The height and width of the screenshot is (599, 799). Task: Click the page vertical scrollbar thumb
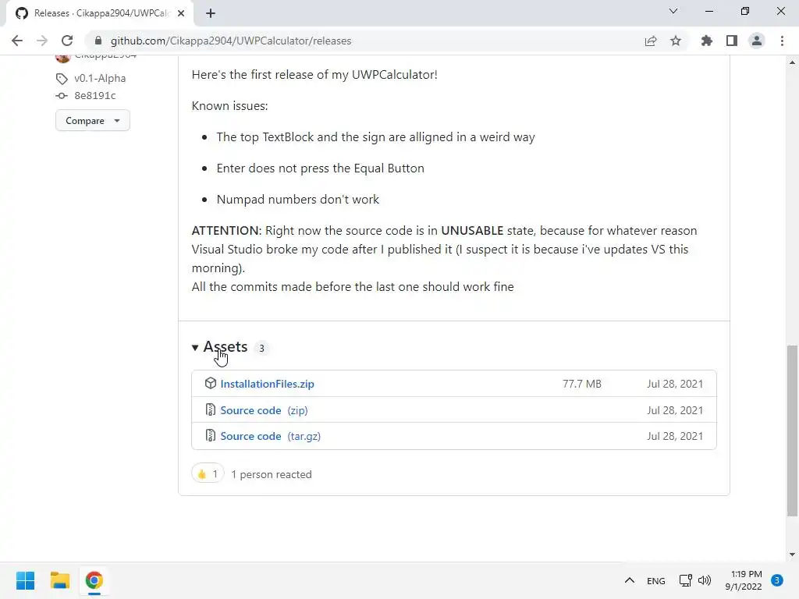tap(792, 431)
